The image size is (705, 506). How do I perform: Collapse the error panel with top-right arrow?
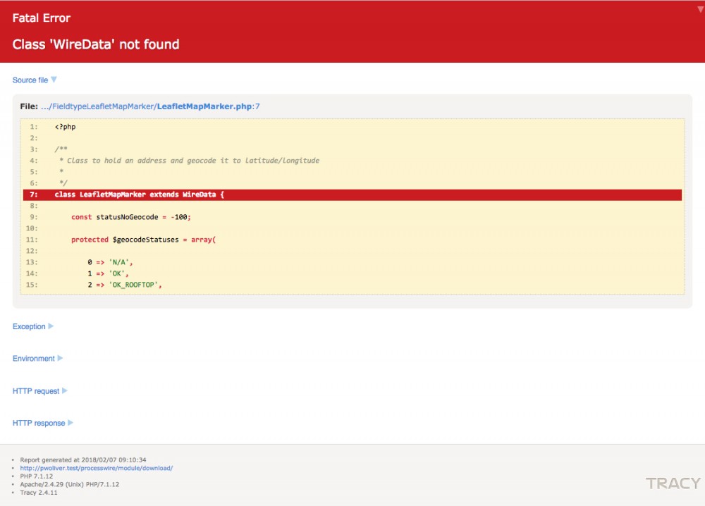(x=700, y=9)
